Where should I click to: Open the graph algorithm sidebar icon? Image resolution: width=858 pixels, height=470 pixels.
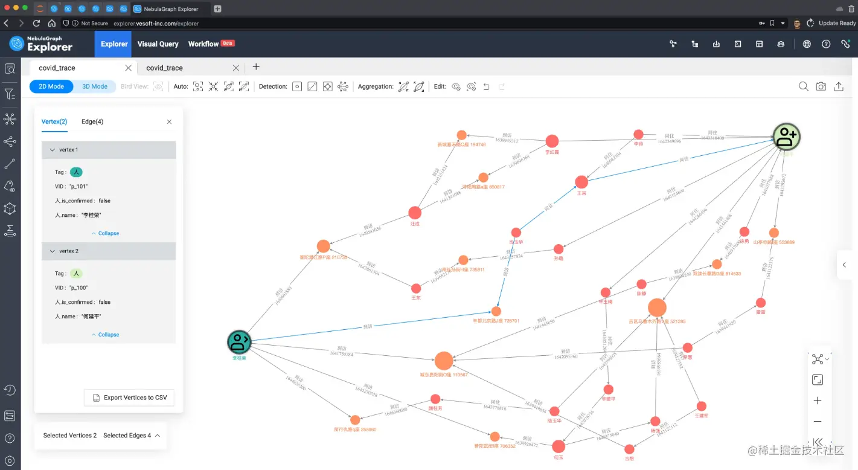tap(10, 208)
